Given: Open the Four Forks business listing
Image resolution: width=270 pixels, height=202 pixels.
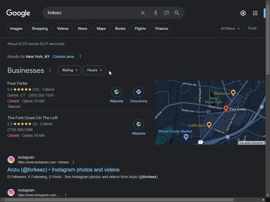Looking at the screenshot, I should [17, 83].
